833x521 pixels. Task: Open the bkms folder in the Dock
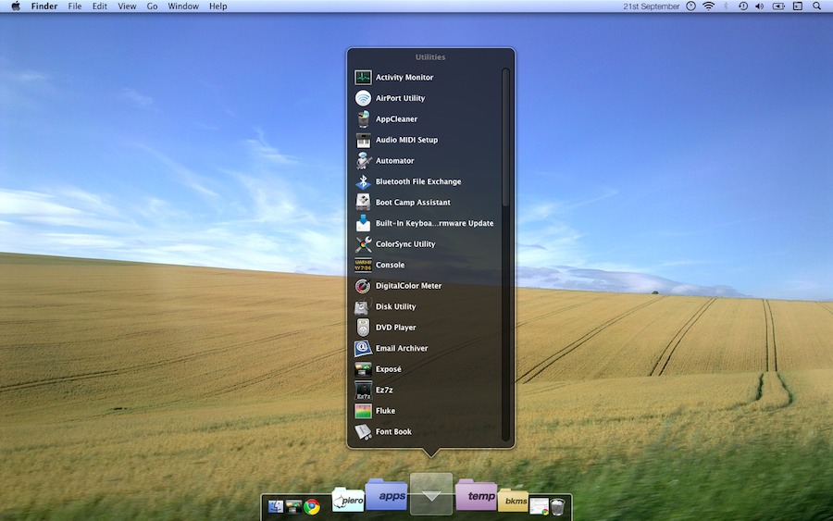513,501
